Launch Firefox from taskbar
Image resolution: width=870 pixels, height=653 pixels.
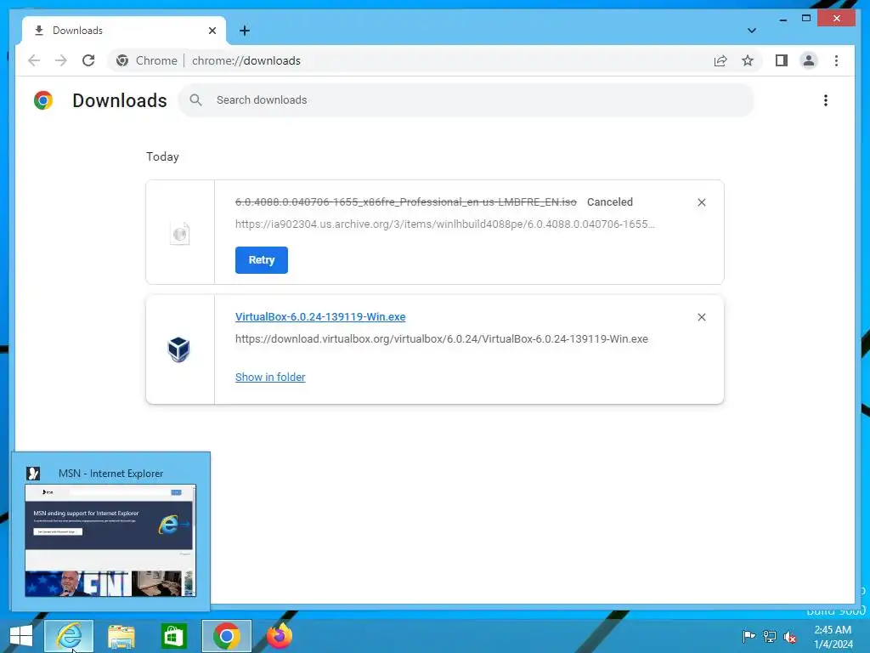pyautogui.click(x=279, y=636)
